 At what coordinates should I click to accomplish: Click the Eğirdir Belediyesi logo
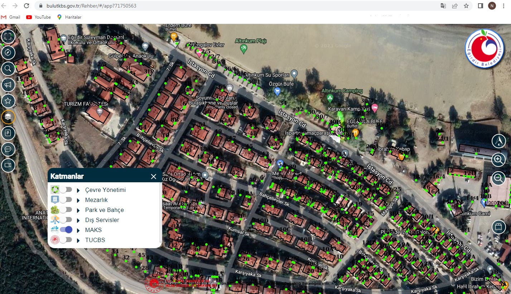[x=484, y=49]
